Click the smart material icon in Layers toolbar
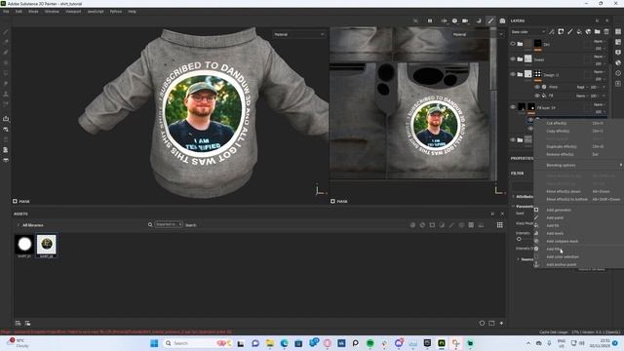Image resolution: width=624 pixels, height=351 pixels. [x=588, y=32]
